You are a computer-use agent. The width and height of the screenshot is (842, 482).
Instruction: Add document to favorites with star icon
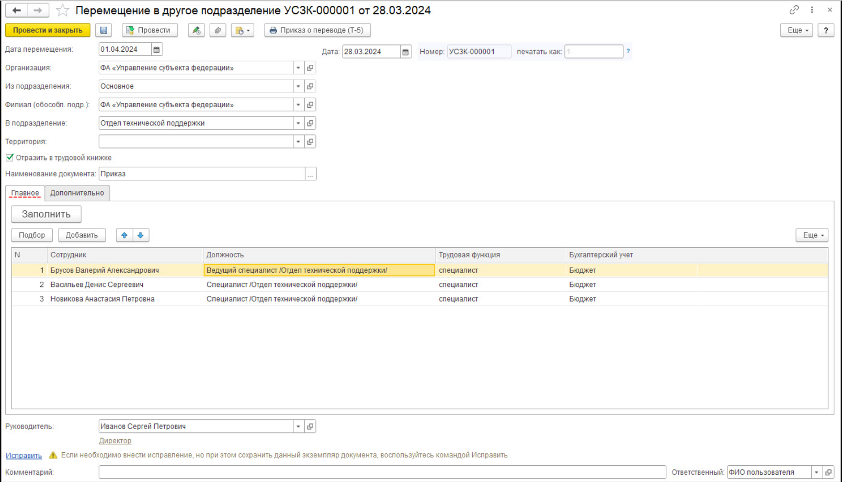63,10
